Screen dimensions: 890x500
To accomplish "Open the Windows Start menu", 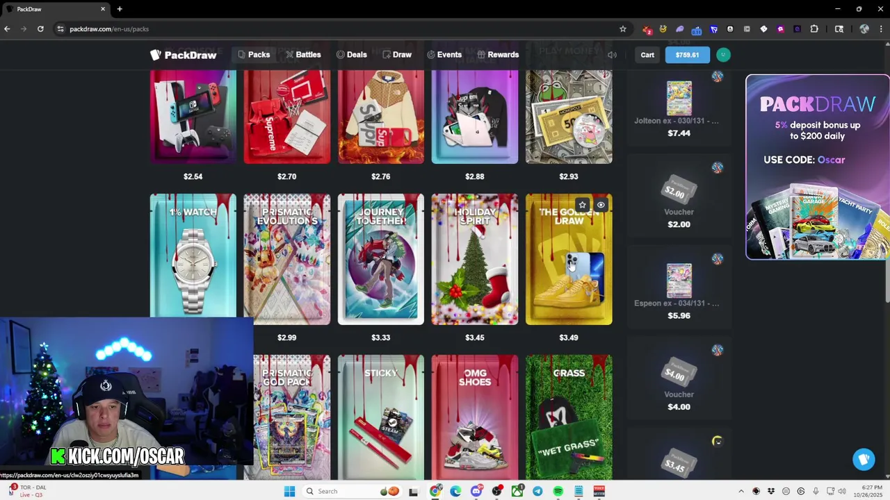I will pos(290,492).
